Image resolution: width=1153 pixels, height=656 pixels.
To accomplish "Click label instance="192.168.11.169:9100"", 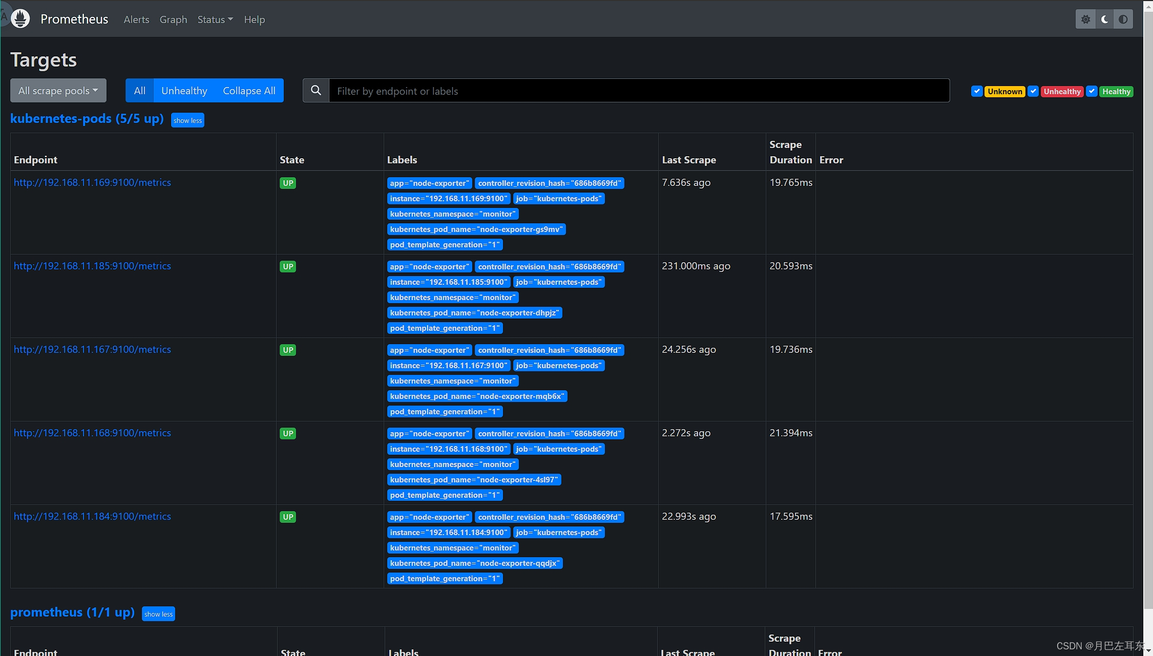I will click(448, 199).
